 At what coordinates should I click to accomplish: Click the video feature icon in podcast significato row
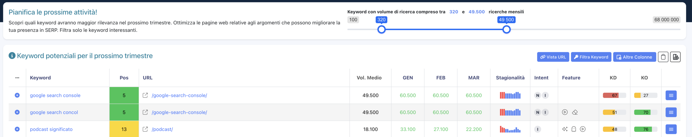(583, 129)
